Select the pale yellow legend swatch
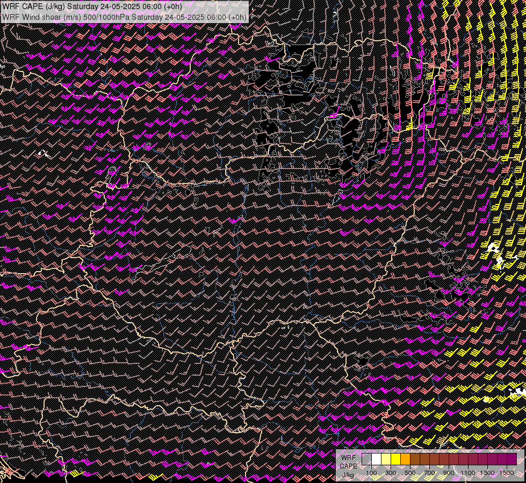The height and width of the screenshot is (483, 526). tap(386, 459)
